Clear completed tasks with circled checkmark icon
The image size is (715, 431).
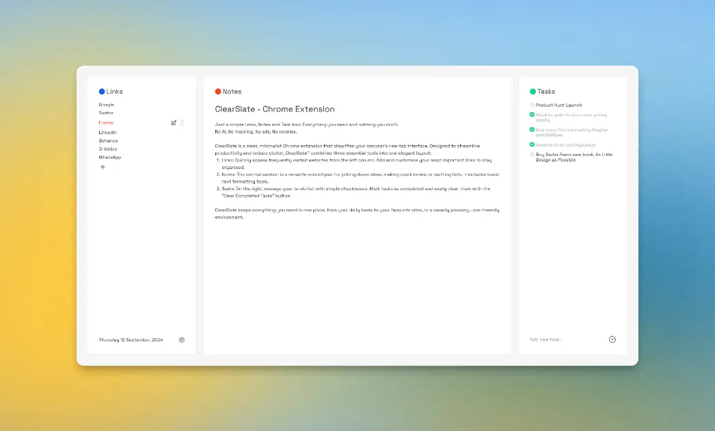tap(612, 339)
